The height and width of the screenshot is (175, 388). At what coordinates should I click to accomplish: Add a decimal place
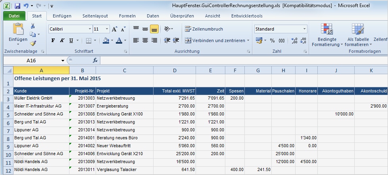[x=294, y=40]
